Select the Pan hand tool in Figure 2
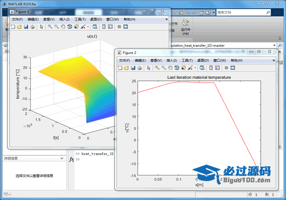Screen dimensions: 286x200 coord(170,68)
